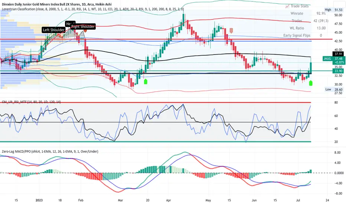Click the '42 (39|3)' trades value

tap(321, 21)
